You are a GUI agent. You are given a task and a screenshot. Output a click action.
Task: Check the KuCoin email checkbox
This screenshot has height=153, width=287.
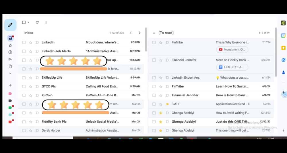[24, 95]
